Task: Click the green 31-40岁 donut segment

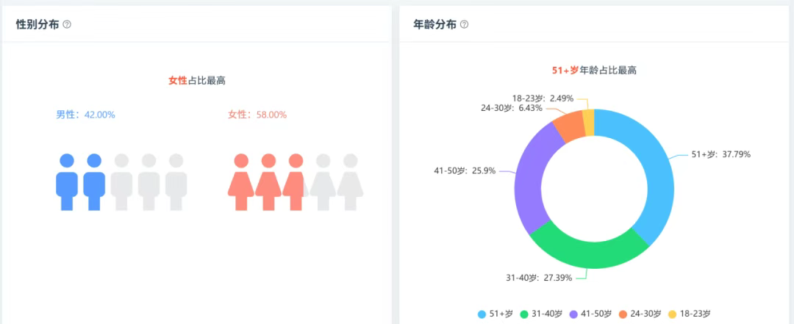Action: coord(588,252)
